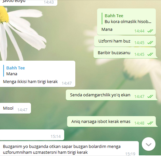The image size is (161, 157).
Task: Click read ticks on 'Aniq narsaga isbot kerak emas'
Action: point(150,123)
